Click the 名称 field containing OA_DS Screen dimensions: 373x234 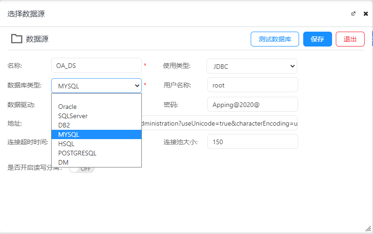tap(96, 66)
